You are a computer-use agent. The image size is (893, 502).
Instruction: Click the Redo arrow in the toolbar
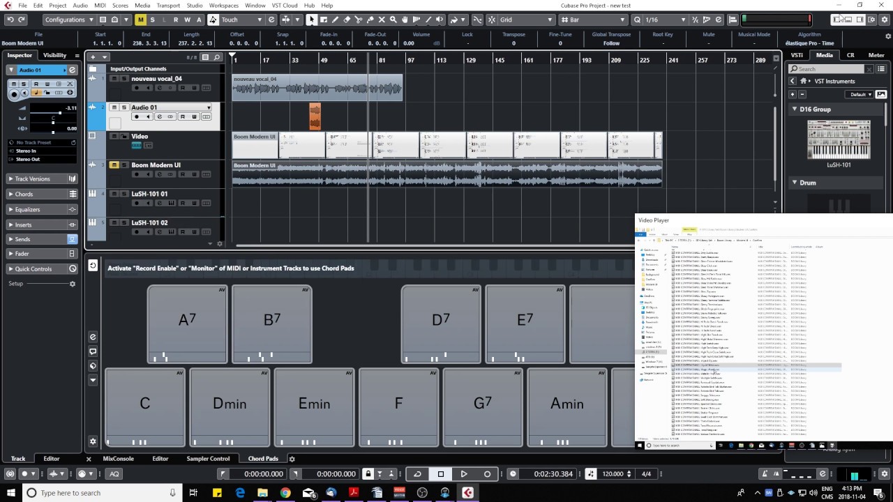pos(22,20)
